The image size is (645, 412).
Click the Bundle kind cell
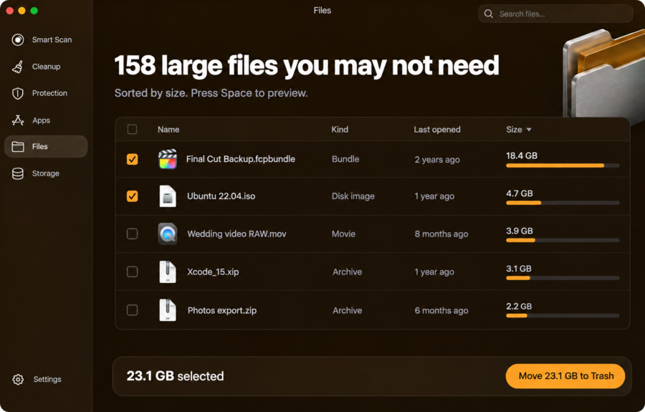(x=345, y=159)
